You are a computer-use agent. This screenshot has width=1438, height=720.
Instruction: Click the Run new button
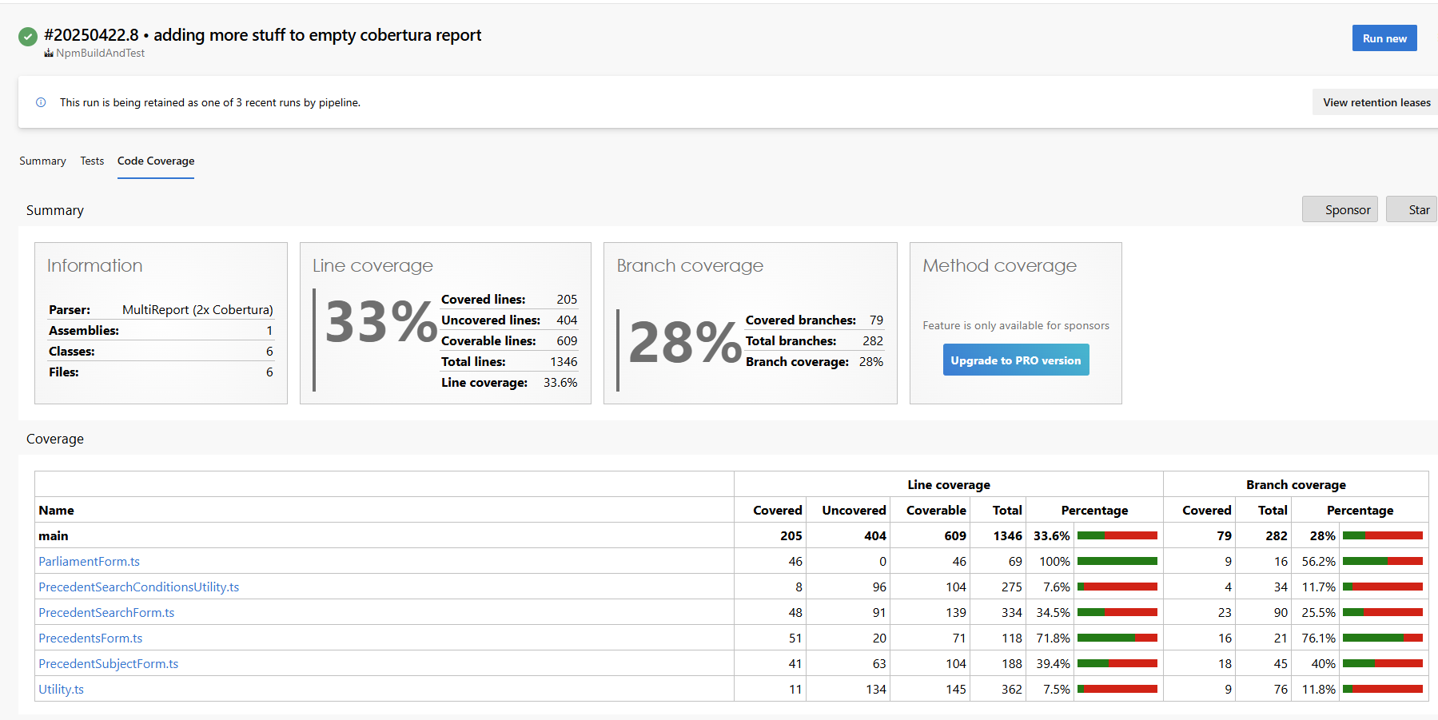coord(1384,38)
